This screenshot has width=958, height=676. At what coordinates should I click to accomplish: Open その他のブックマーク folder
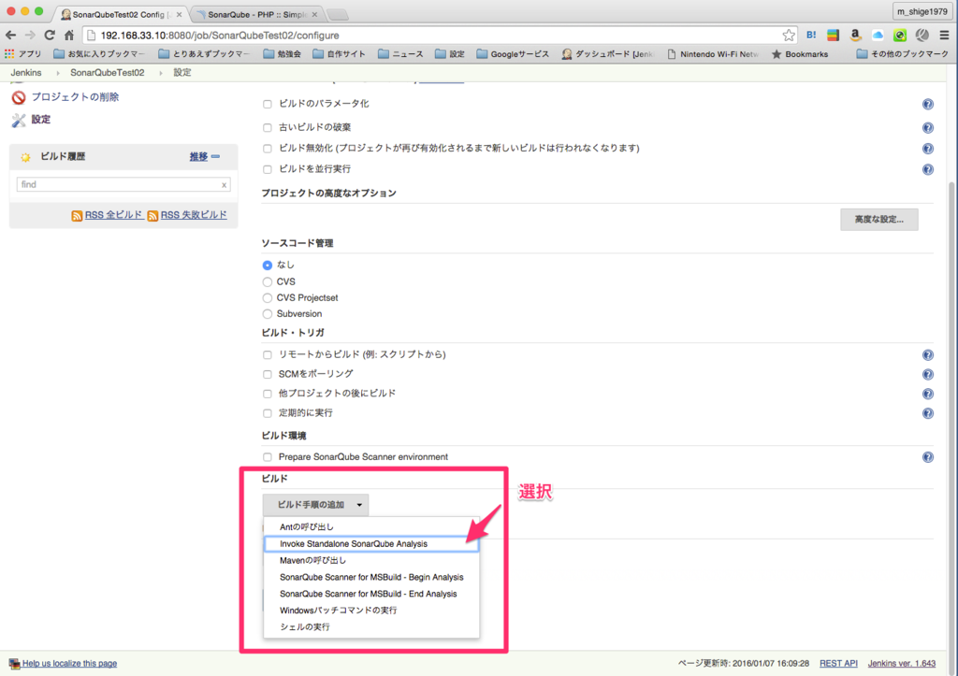tap(903, 53)
